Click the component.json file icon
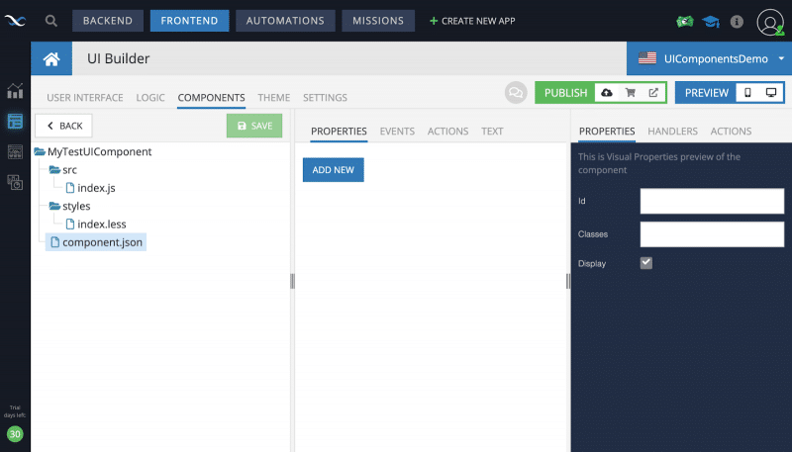Image resolution: width=792 pixels, height=452 pixels. point(55,242)
